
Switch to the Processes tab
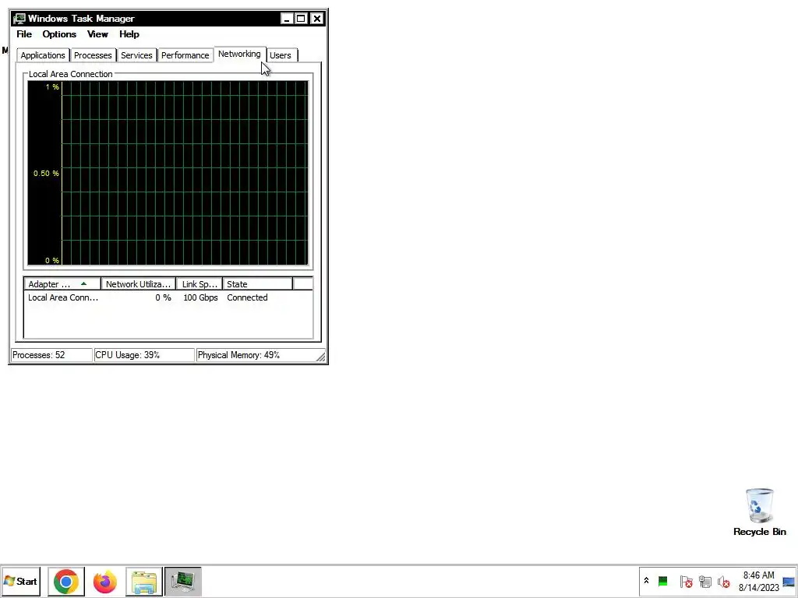pyautogui.click(x=93, y=55)
